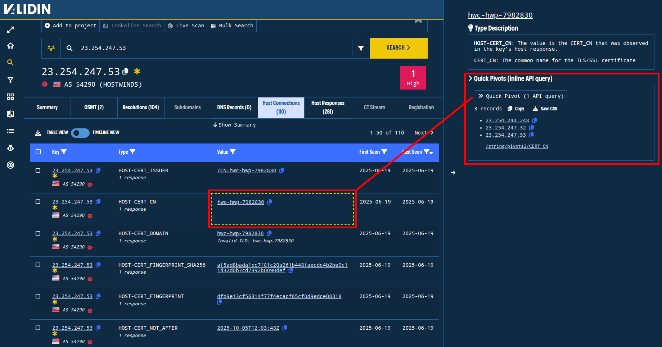Switch to the CT Stream tab
662x347 pixels.
pyautogui.click(x=374, y=108)
